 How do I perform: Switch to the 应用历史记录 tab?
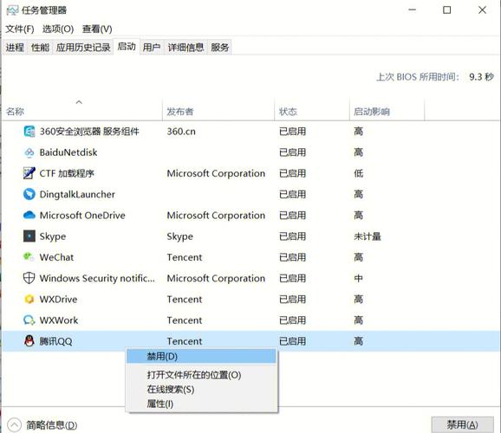tap(83, 48)
